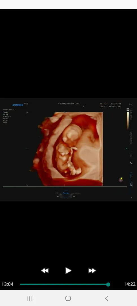Click the purple light source icon
This screenshot has width=137, height=306.
click(121, 180)
